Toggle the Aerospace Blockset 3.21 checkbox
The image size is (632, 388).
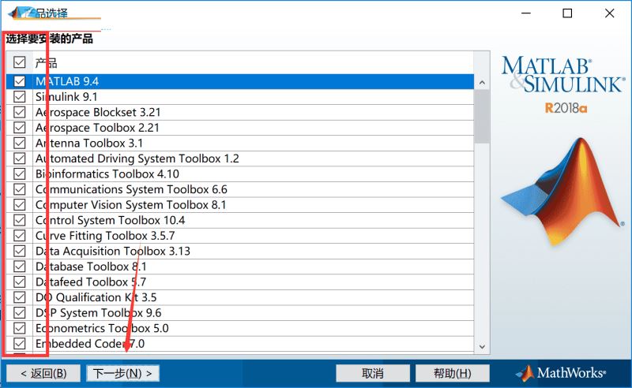19,112
